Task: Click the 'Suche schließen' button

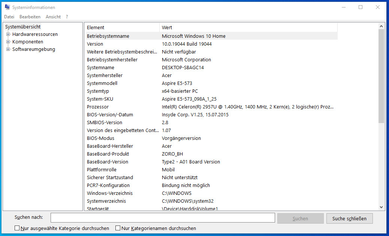Action: click(x=349, y=218)
